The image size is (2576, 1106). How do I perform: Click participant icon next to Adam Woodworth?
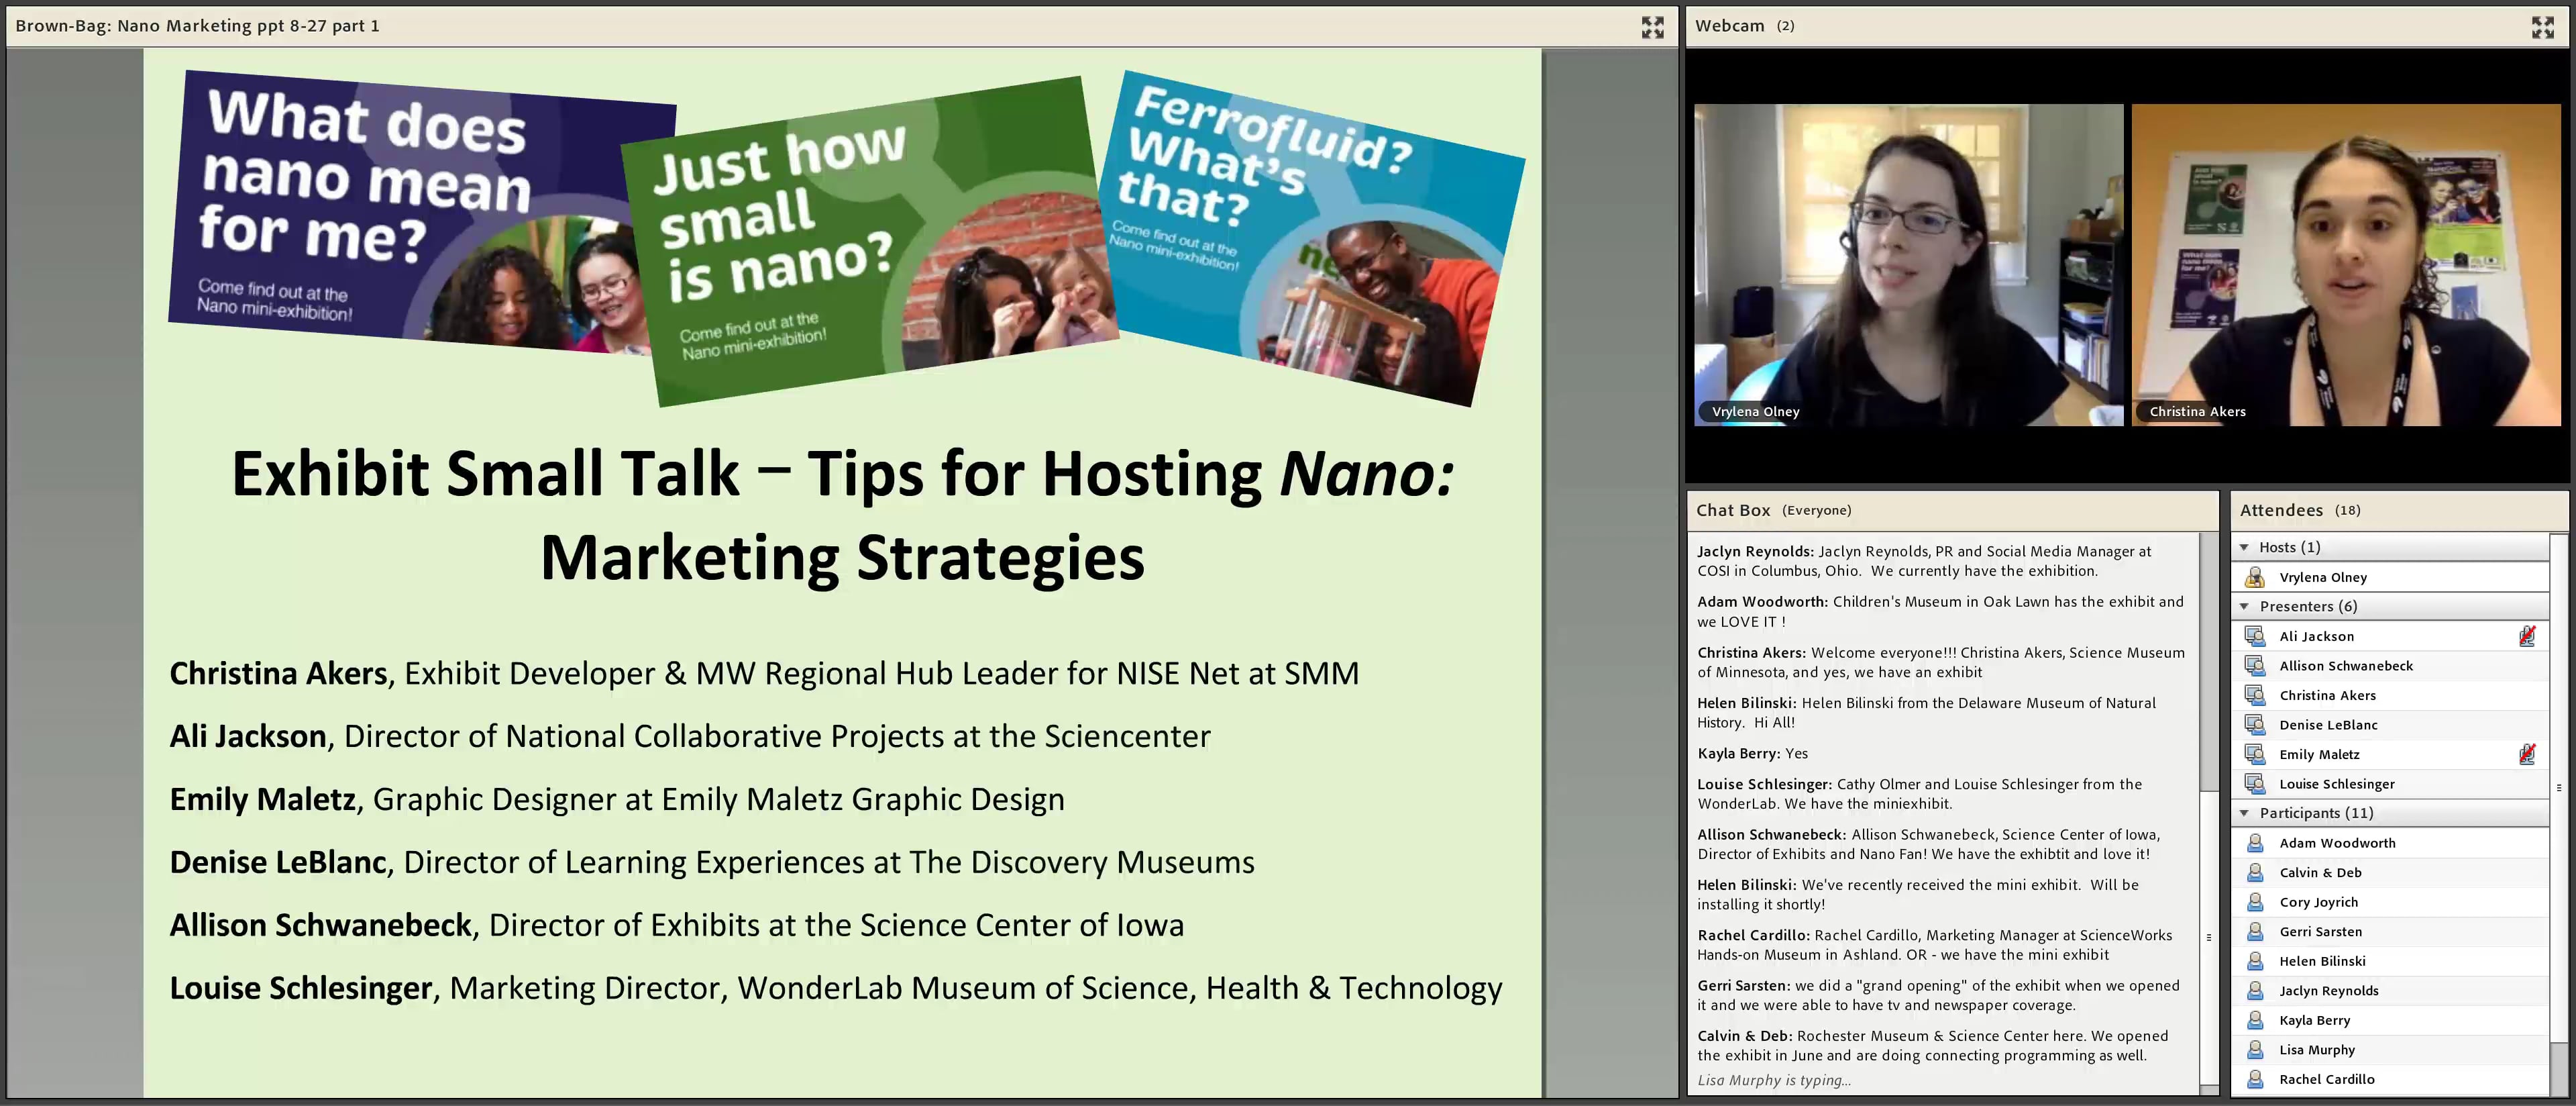[2254, 843]
